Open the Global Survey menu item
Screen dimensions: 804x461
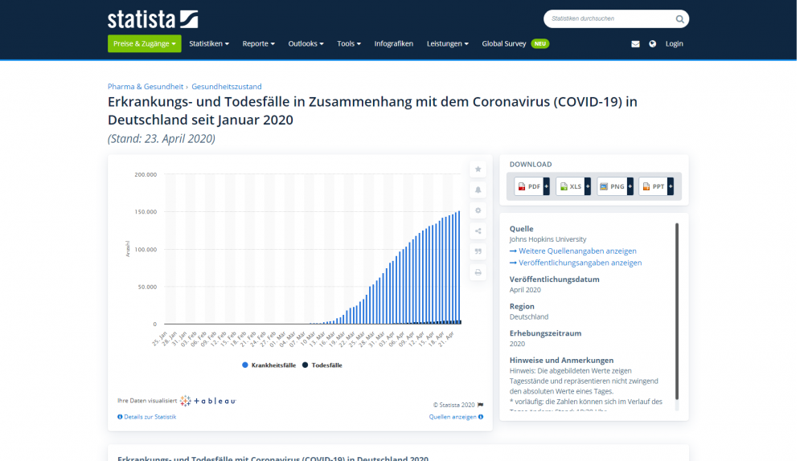coord(504,43)
